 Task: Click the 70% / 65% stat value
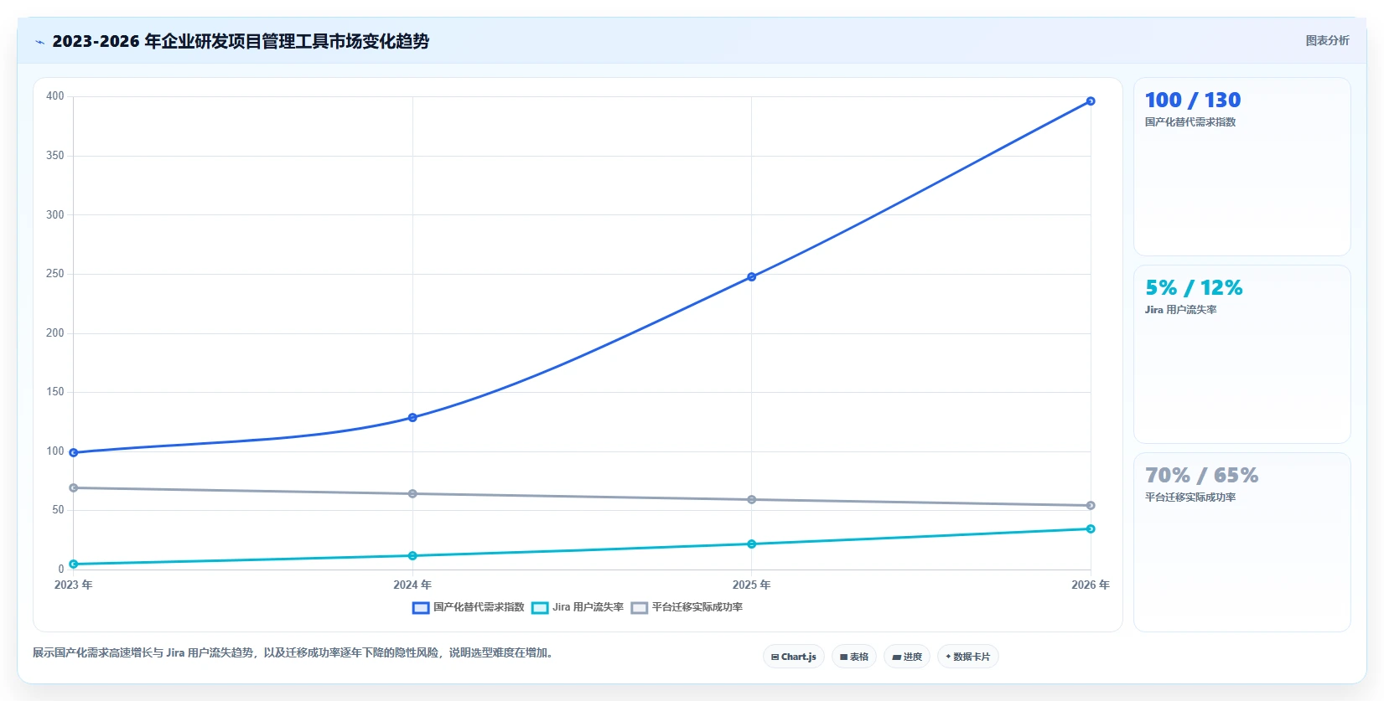[x=1202, y=475]
